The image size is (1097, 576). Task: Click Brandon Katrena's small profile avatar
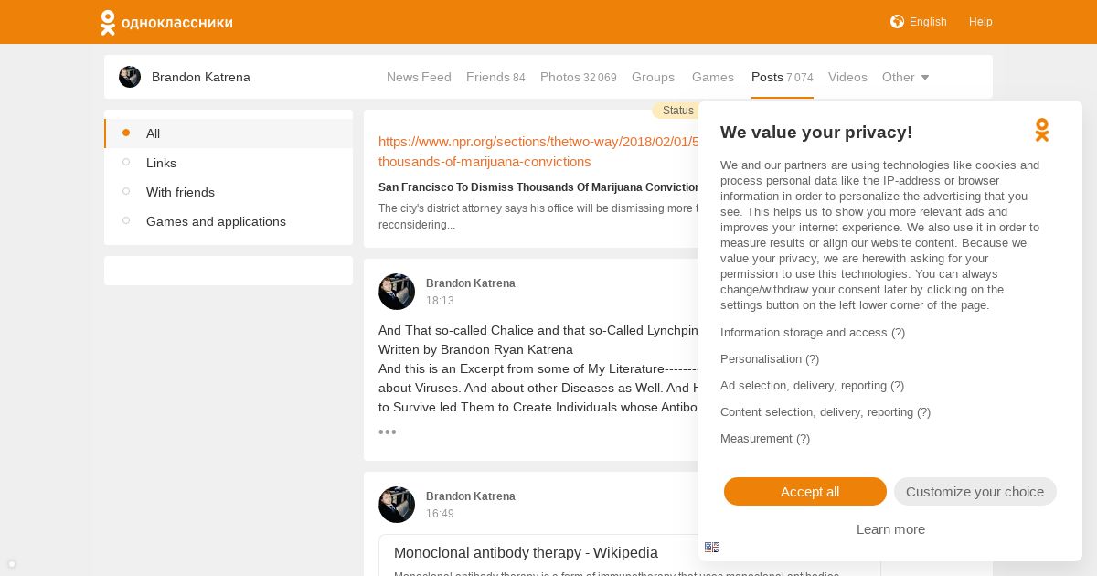click(130, 77)
